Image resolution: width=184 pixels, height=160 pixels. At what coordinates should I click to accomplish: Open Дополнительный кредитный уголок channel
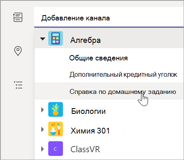123,75
